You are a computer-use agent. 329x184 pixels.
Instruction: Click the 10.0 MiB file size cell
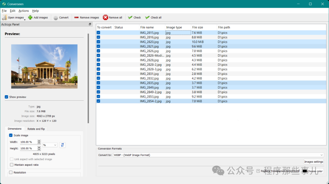198,42
